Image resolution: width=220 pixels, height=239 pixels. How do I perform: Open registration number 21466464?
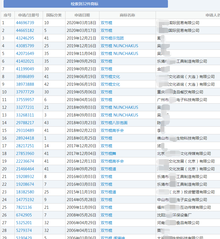(x=25, y=169)
